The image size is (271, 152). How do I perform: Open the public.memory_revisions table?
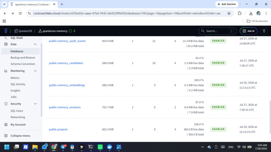[65, 107]
